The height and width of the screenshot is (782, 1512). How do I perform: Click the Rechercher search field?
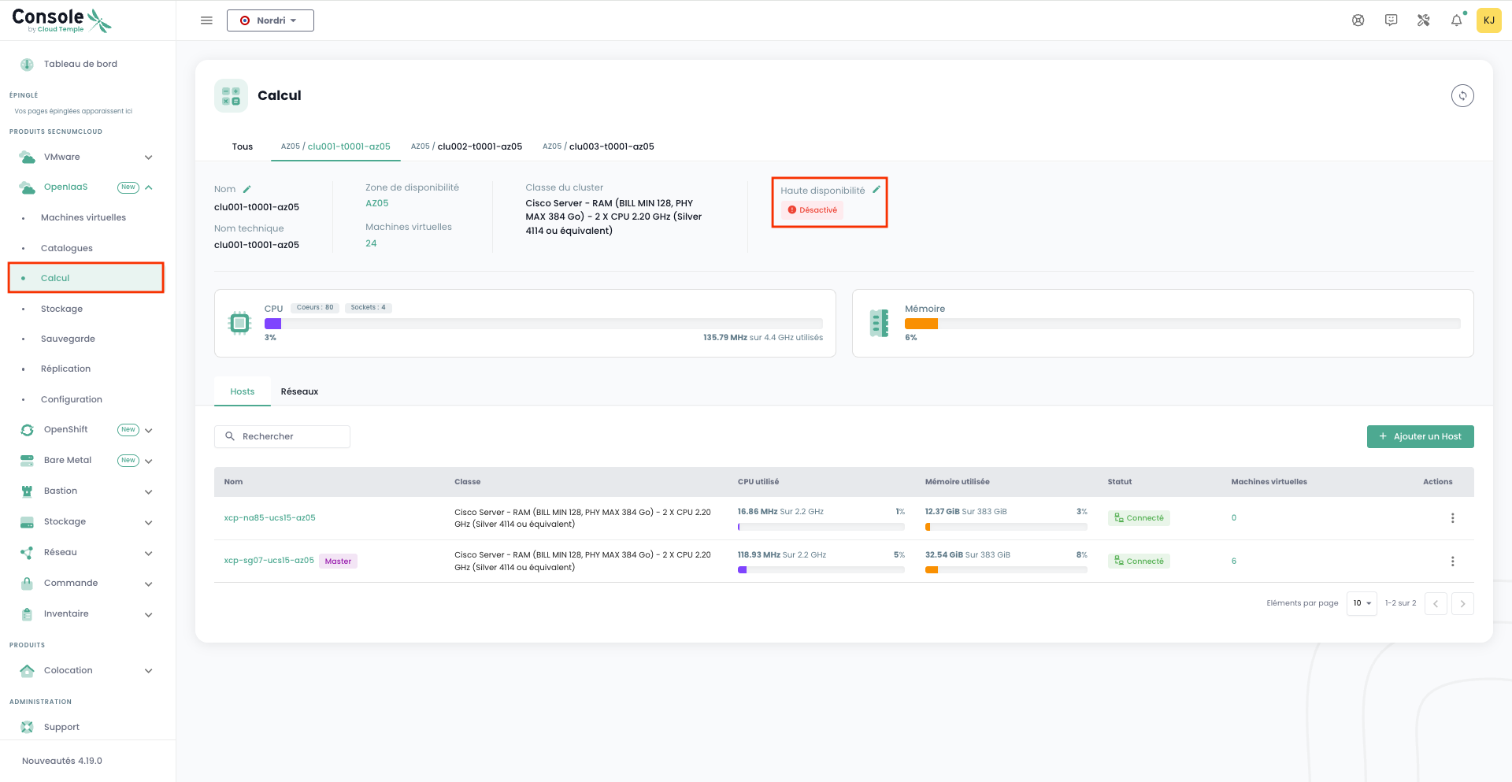pyautogui.click(x=282, y=436)
